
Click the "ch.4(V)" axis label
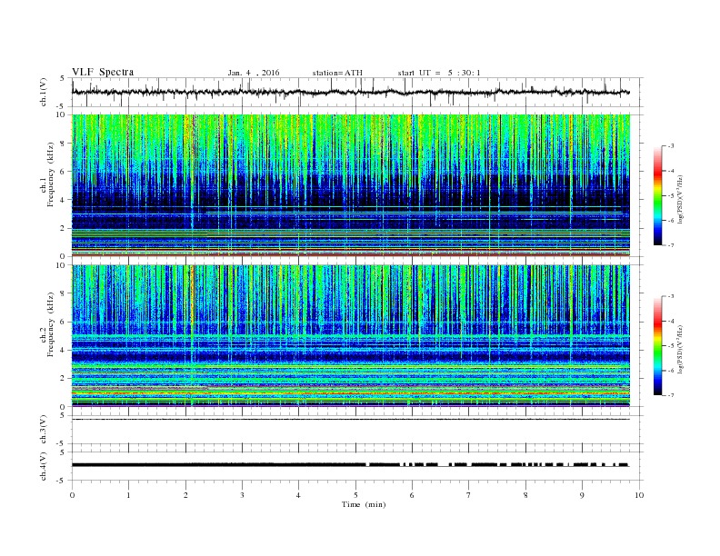tap(44, 467)
